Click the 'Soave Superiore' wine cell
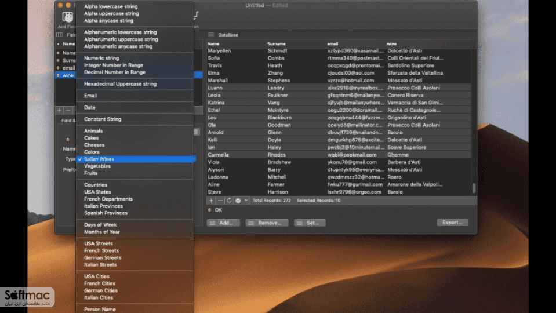 407,147
